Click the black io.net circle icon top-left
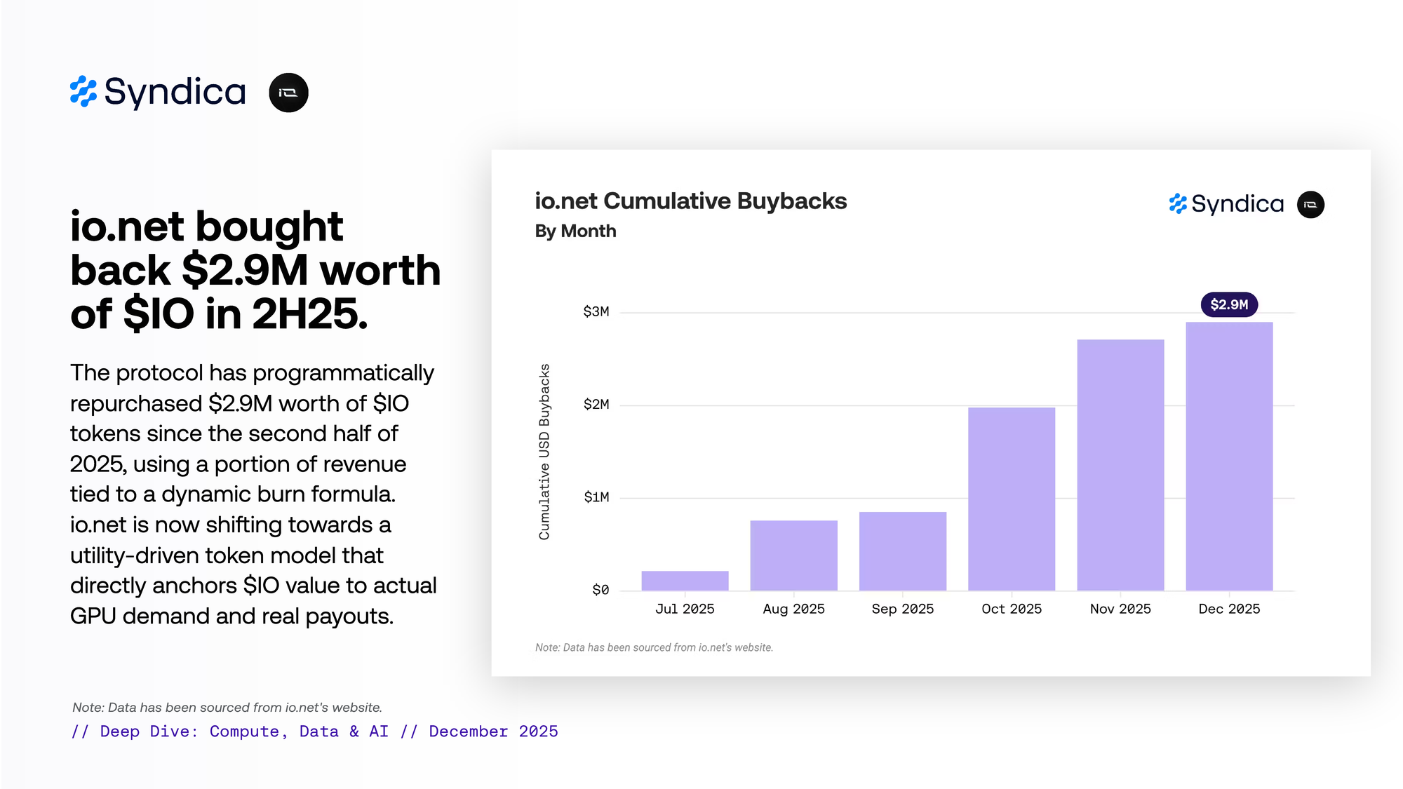The image size is (1403, 789). pos(288,93)
